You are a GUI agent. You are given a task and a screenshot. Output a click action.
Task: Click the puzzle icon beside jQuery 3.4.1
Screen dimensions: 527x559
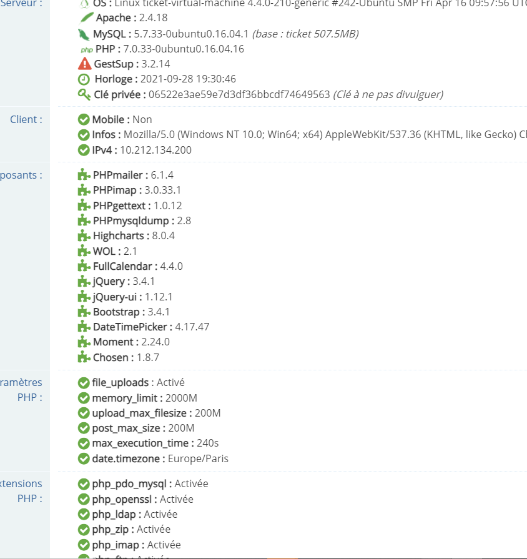click(x=84, y=281)
